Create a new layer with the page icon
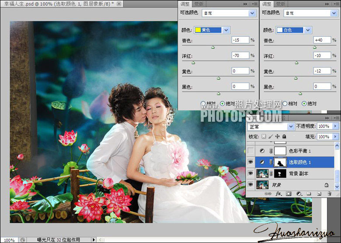Image resolution: width=341 pixels, height=243 pixels. pyautogui.click(x=319, y=194)
